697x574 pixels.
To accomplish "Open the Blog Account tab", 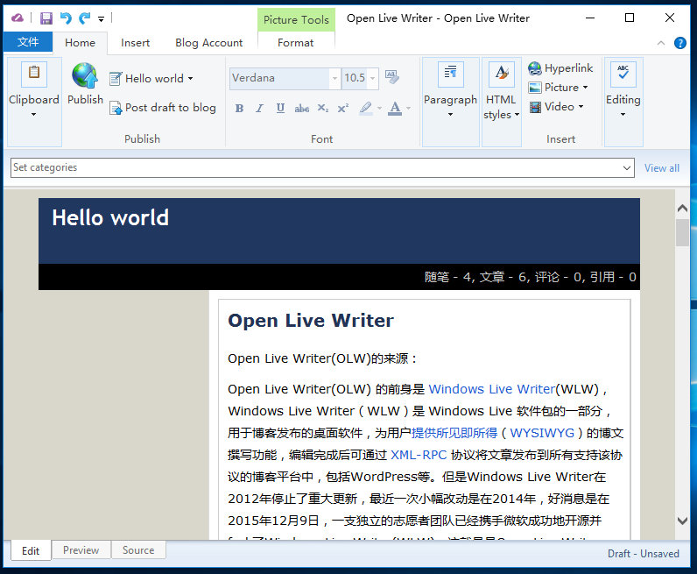I will (209, 43).
